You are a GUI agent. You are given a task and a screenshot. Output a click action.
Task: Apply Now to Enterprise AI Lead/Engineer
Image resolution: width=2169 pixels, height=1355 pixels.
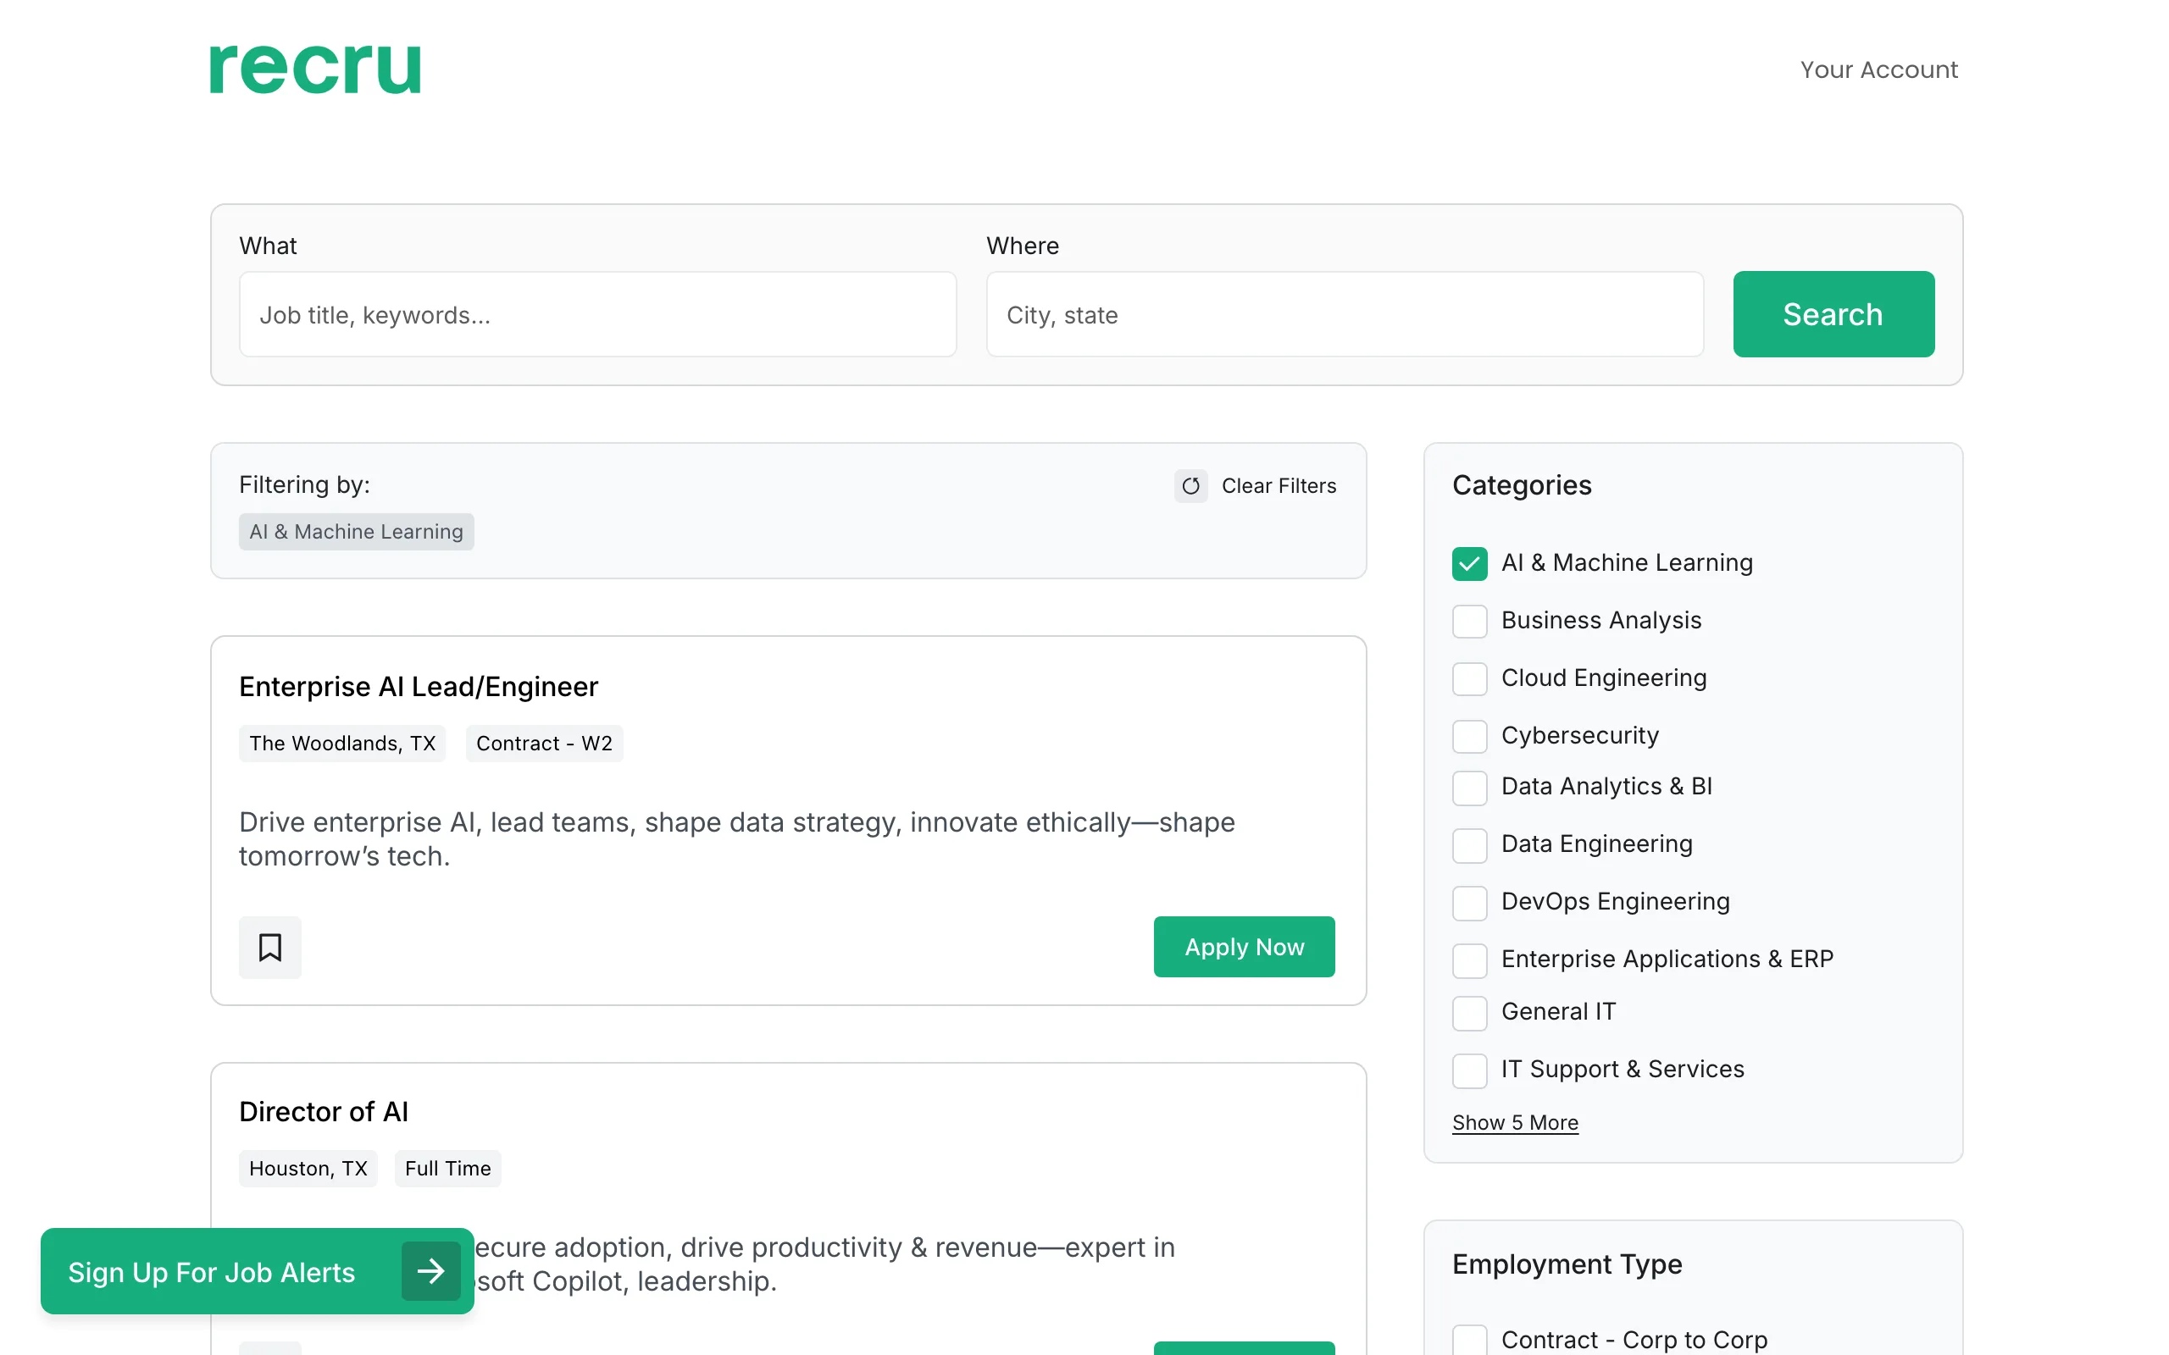[1244, 948]
